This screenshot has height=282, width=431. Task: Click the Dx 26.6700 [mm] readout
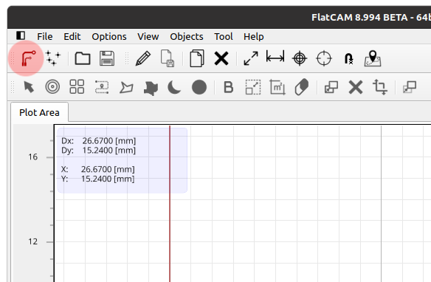coord(98,141)
